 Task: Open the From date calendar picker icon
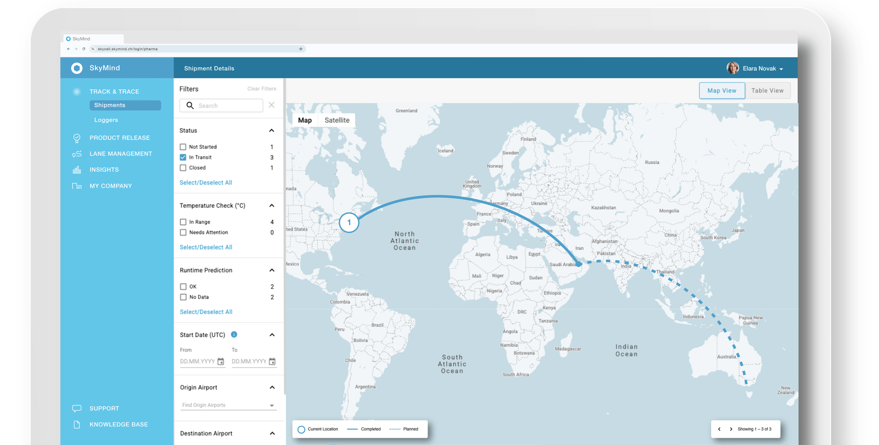pyautogui.click(x=221, y=362)
